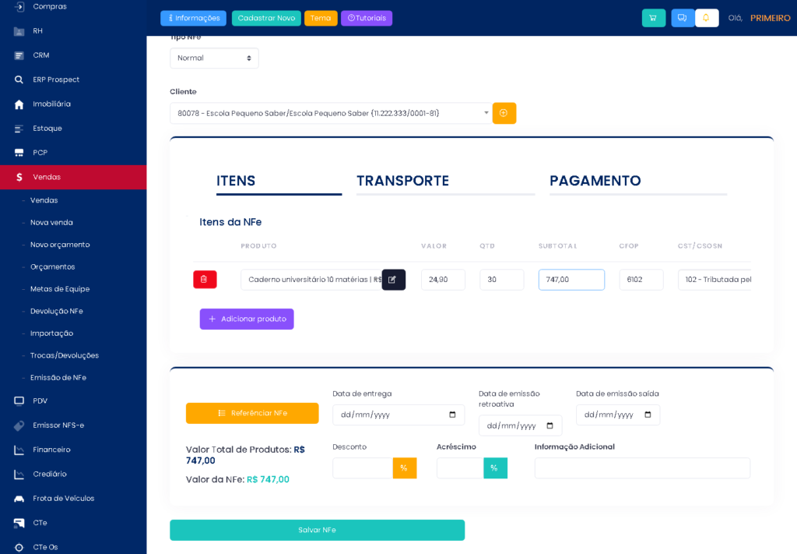Open Crediário chart icon
This screenshot has height=554, width=797.
pos(19,474)
